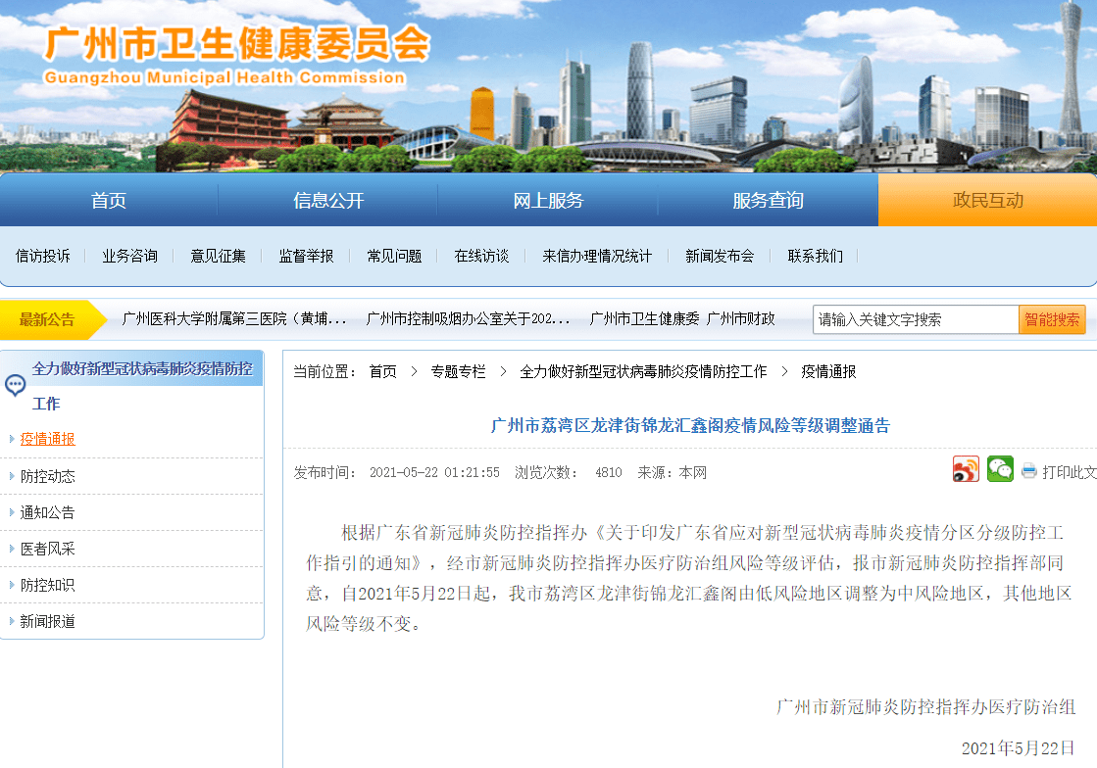Open 来信办理情况统计 submenu item

(597, 257)
